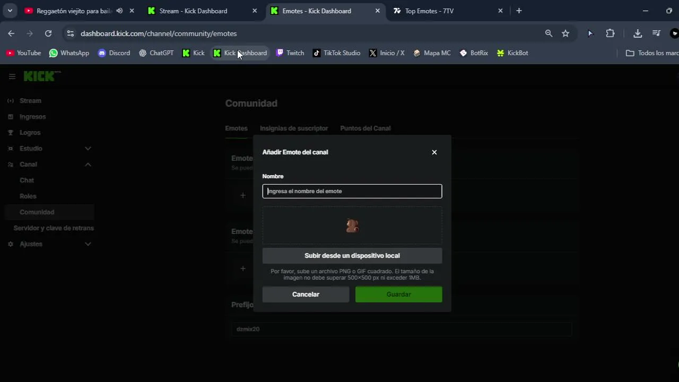Click the emote preview thumbnail
This screenshot has width=679, height=382.
[x=352, y=225]
